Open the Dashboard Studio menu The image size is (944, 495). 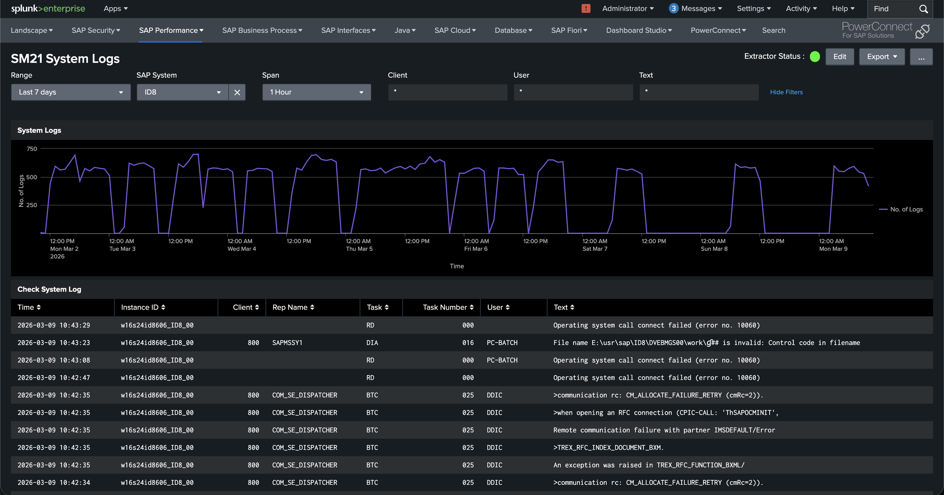pyautogui.click(x=639, y=30)
